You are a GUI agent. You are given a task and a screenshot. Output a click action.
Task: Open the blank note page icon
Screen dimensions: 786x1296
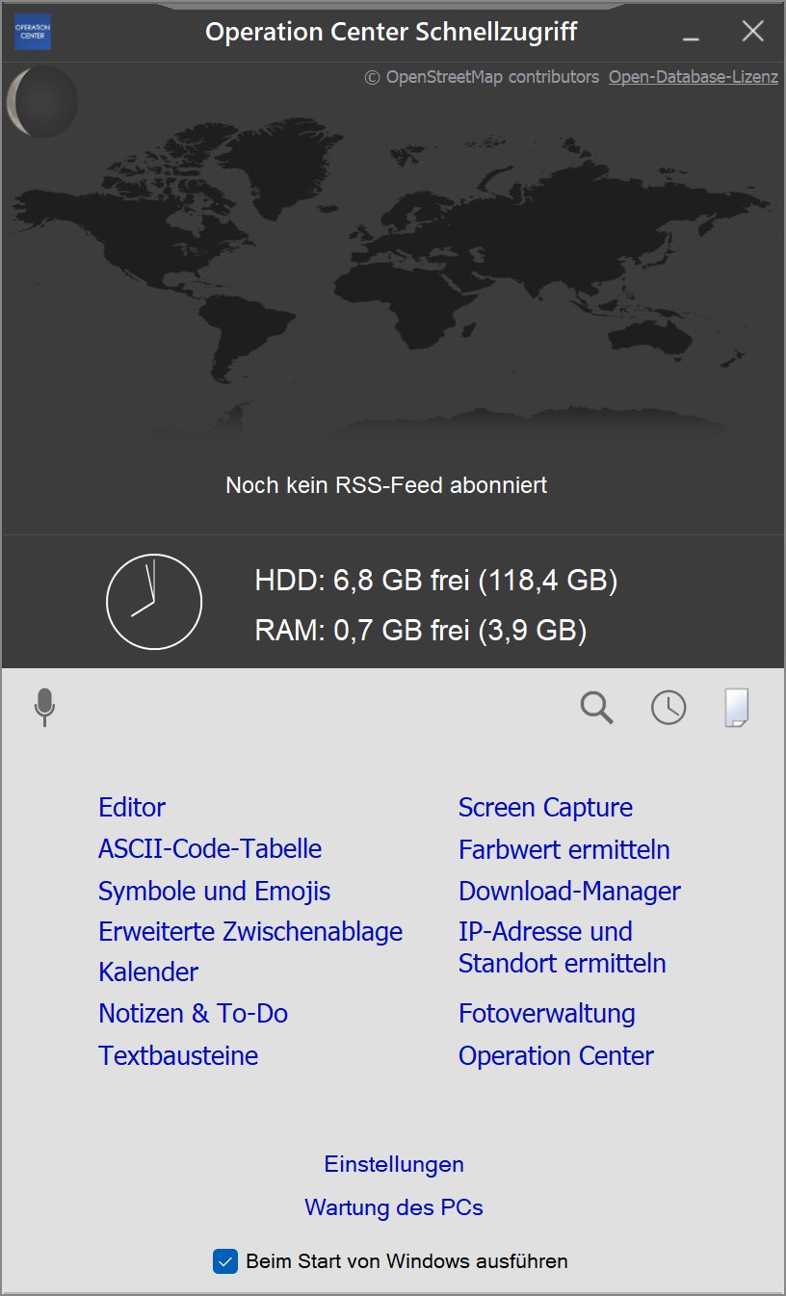coord(737,708)
